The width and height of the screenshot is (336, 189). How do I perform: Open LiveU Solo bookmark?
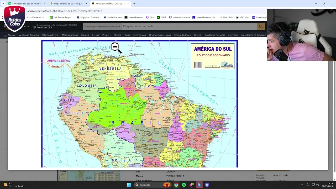(x=226, y=18)
